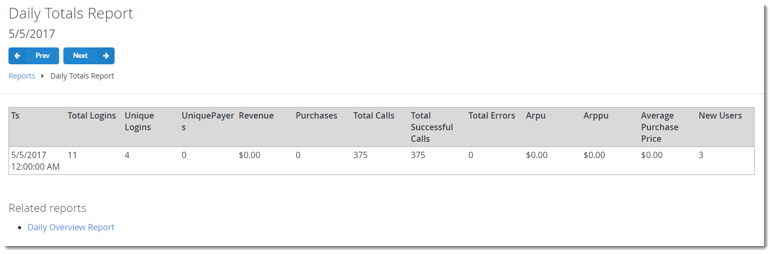Open the Reports breadcrumb link

tap(22, 76)
